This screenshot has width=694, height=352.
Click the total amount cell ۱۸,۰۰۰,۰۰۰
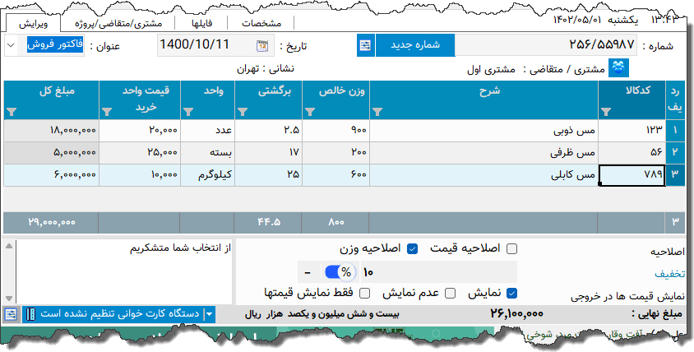pyautogui.click(x=51, y=130)
